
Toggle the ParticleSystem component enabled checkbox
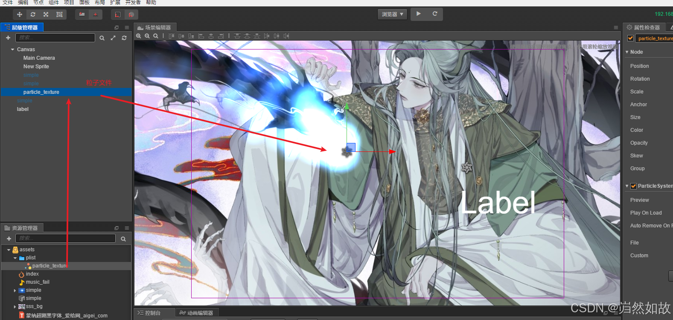[633, 186]
